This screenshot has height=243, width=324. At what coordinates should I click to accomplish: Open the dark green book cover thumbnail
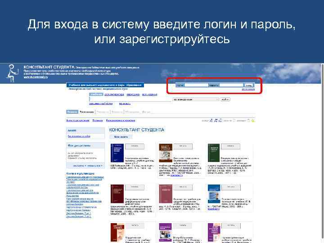214,153
